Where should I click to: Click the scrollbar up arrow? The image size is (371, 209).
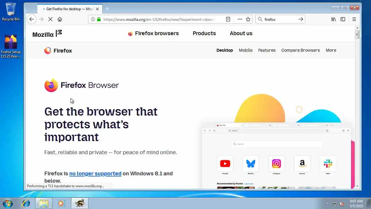tap(357, 27)
